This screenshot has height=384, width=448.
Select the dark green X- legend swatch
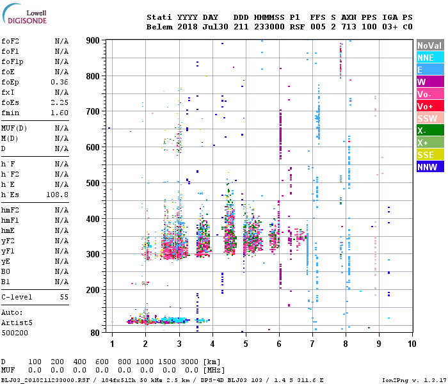430,131
